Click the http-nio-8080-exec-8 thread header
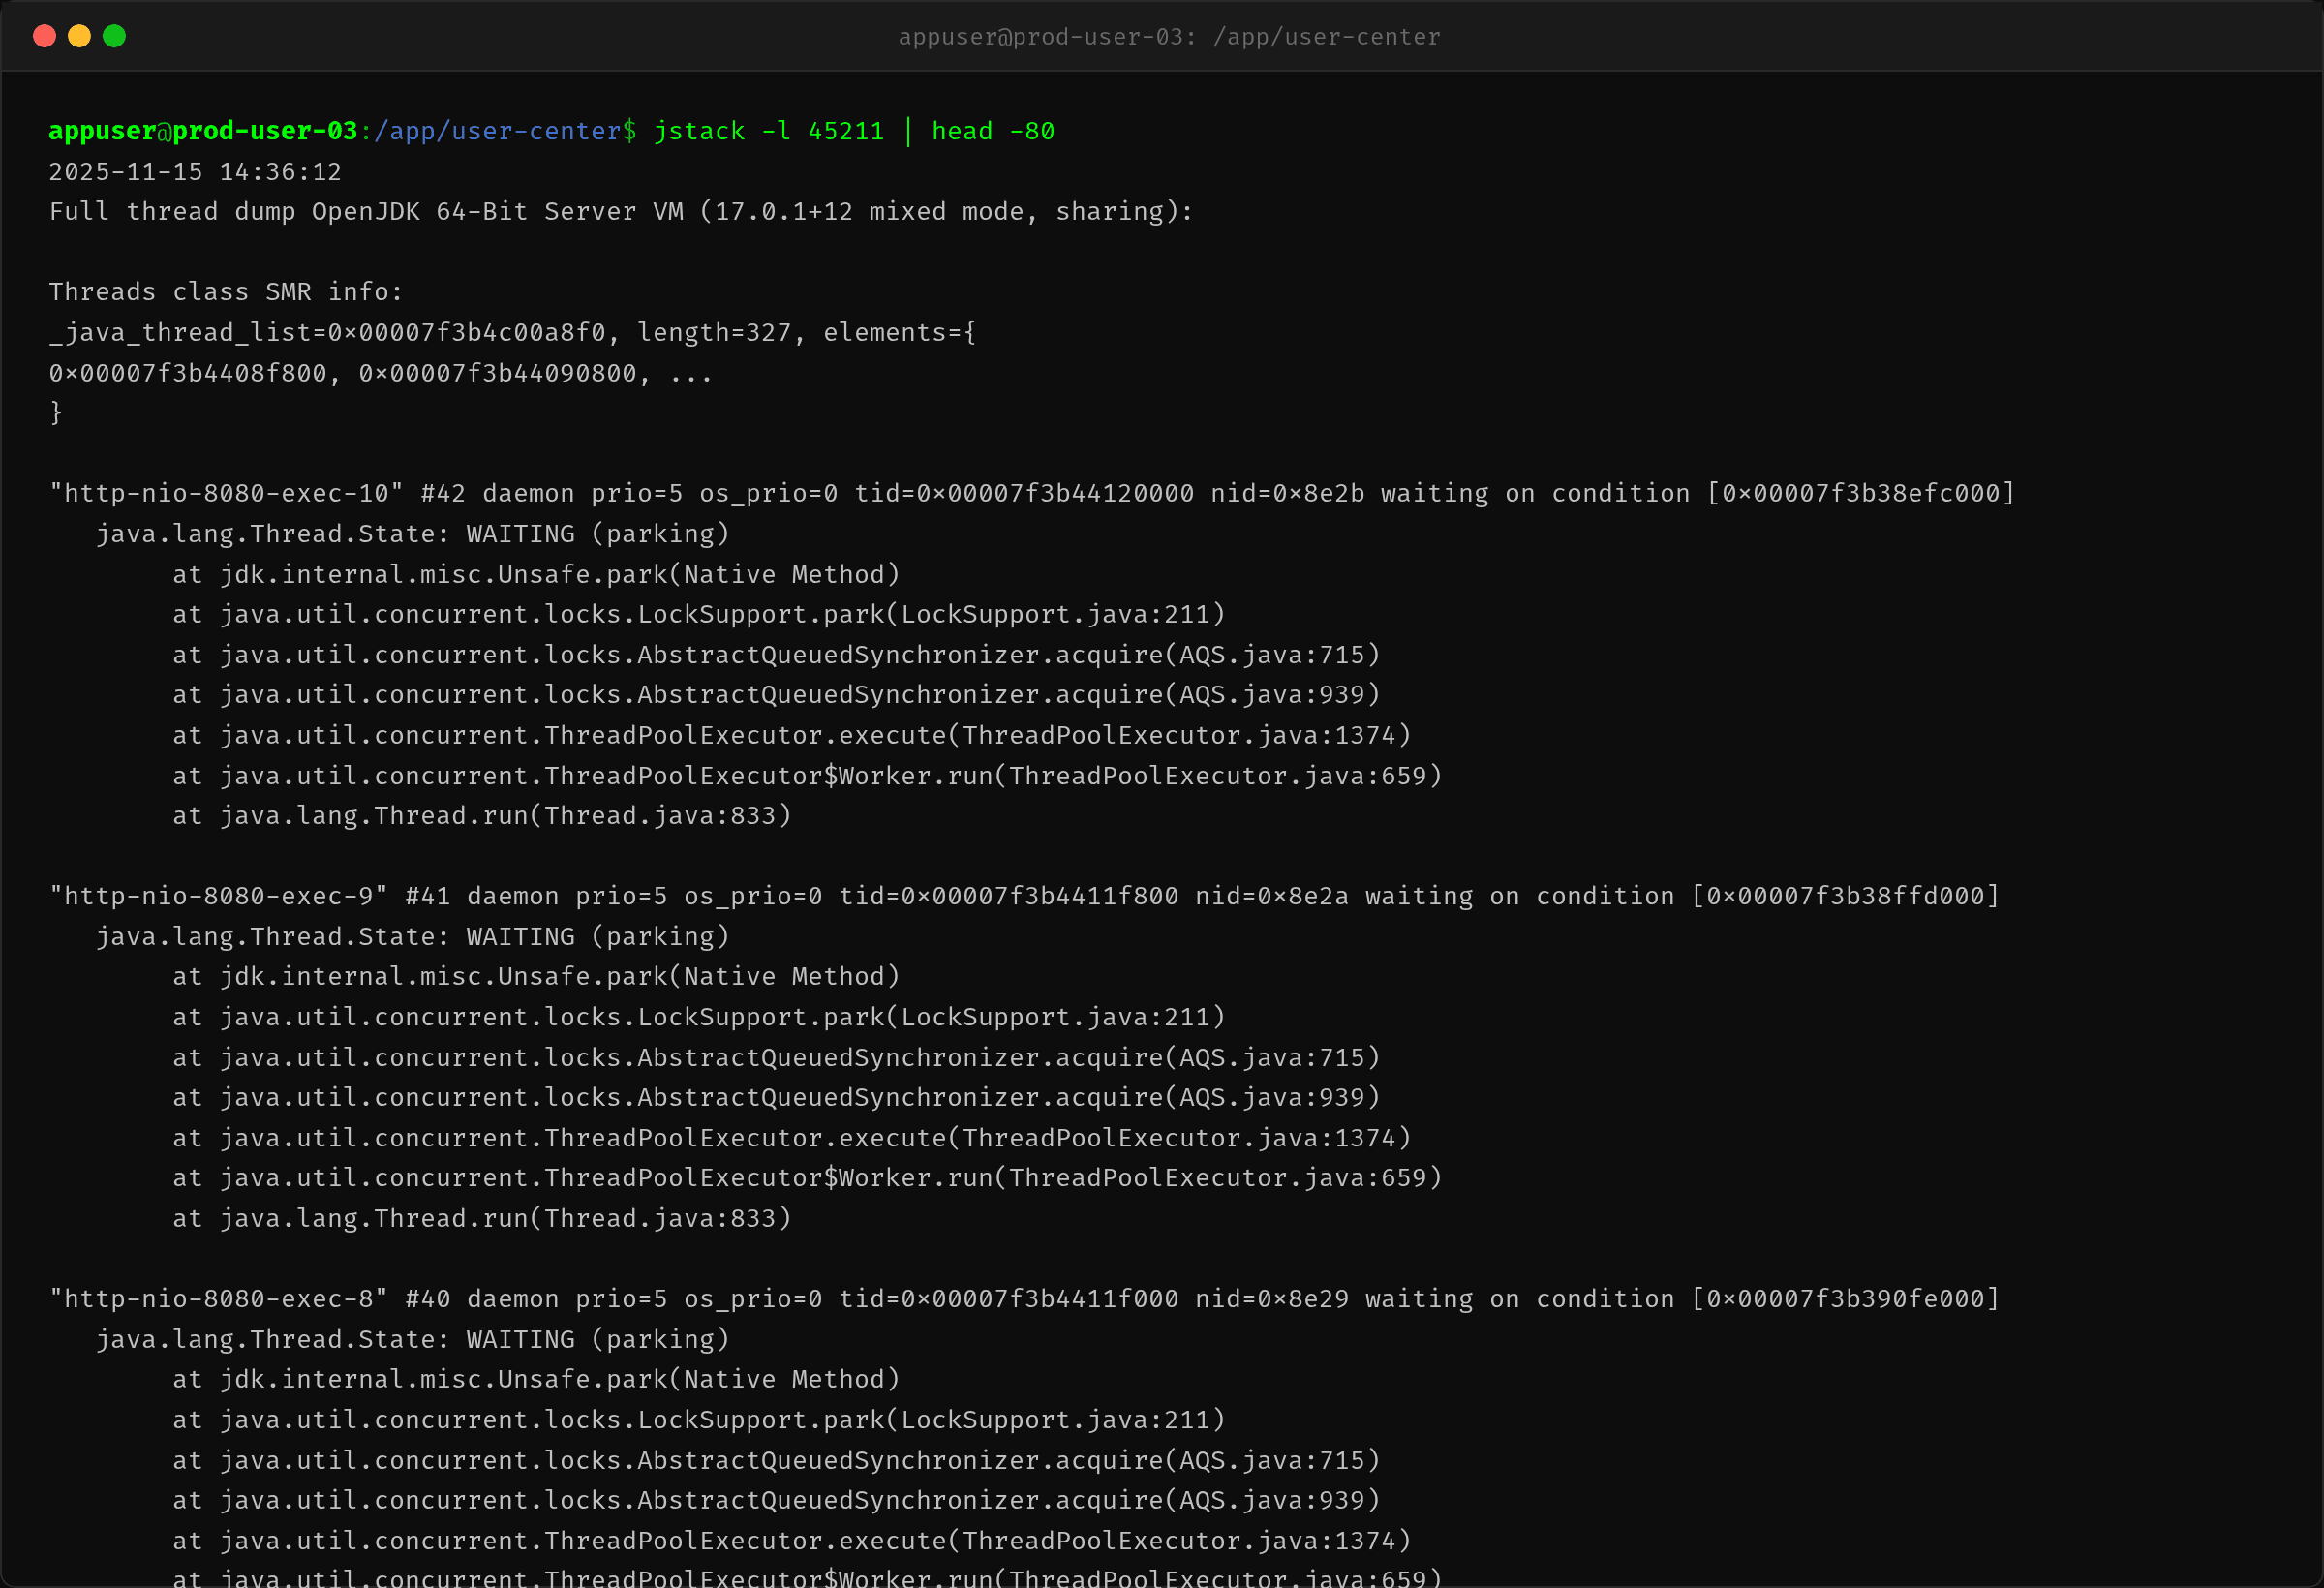 1024,1299
